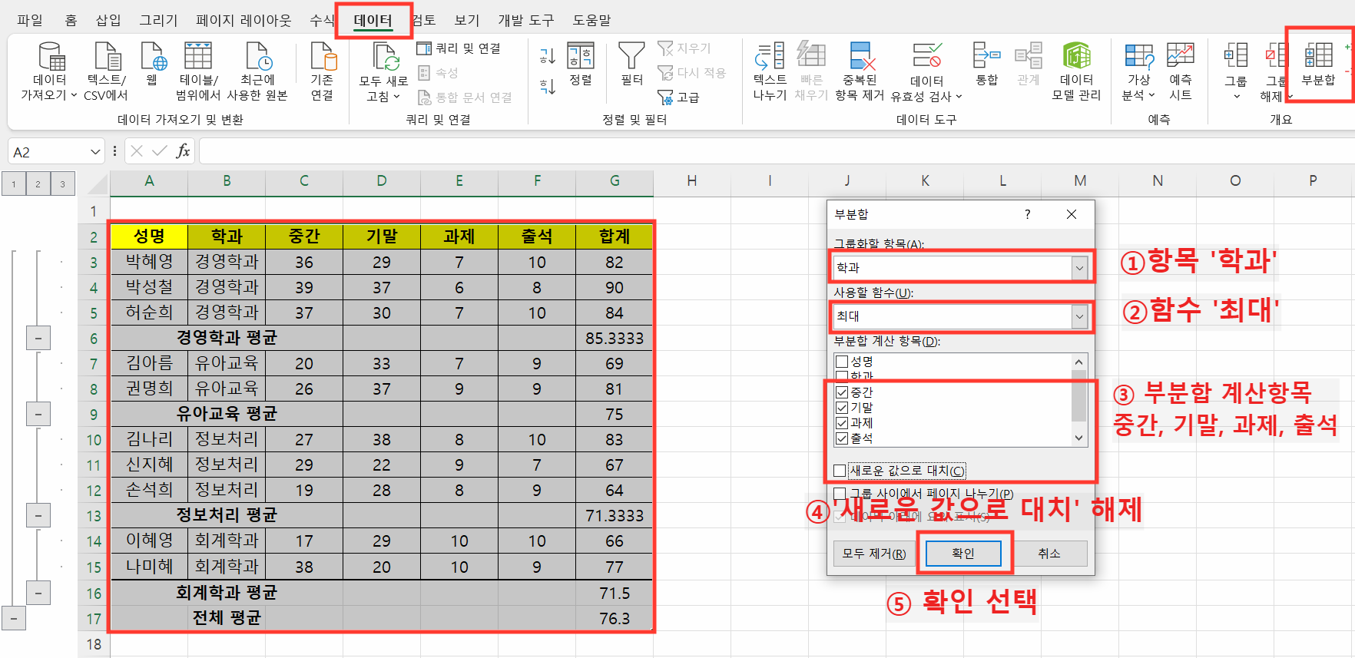The width and height of the screenshot is (1355, 658).
Task: Switch to the 개발 도구 tab
Action: (x=526, y=20)
